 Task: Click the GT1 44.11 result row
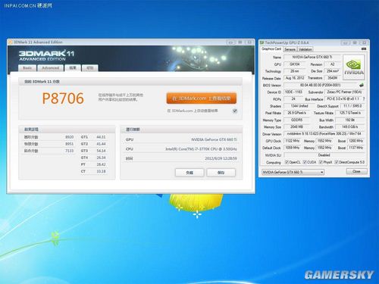[93, 137]
